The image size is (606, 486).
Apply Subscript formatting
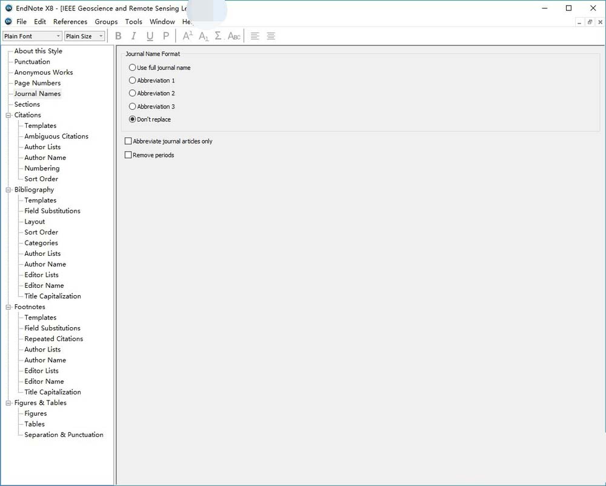(204, 36)
